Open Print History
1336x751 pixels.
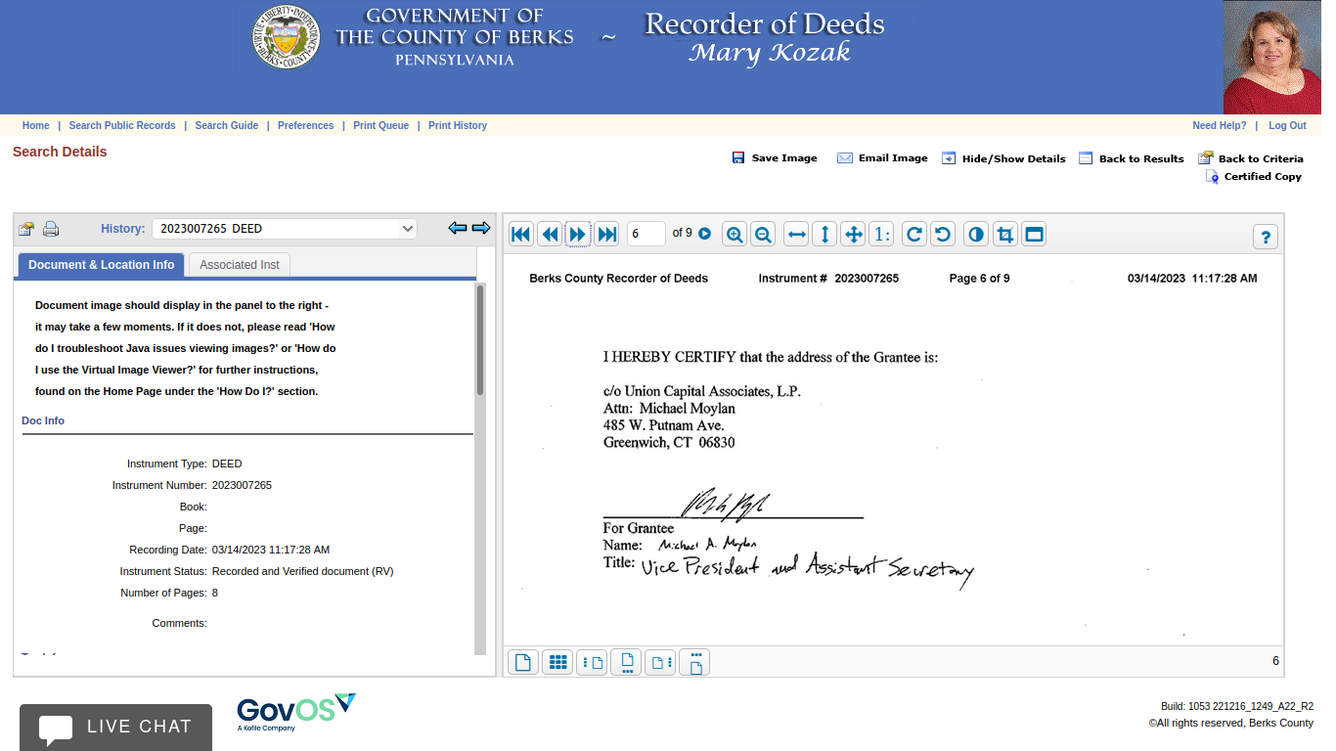point(458,125)
